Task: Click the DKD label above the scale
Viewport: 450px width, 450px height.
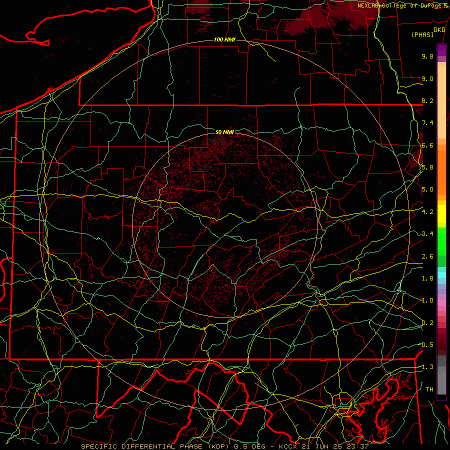Action: [439, 30]
